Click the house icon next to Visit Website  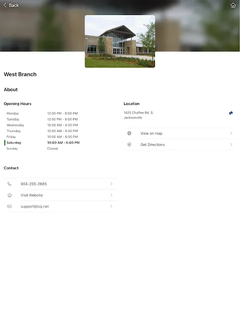[9, 195]
